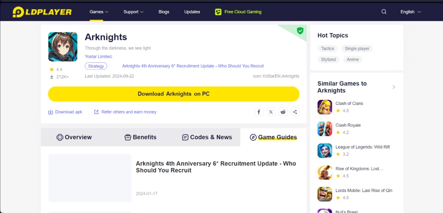Open the Arknights app icon
443x213 pixels.
(63, 47)
